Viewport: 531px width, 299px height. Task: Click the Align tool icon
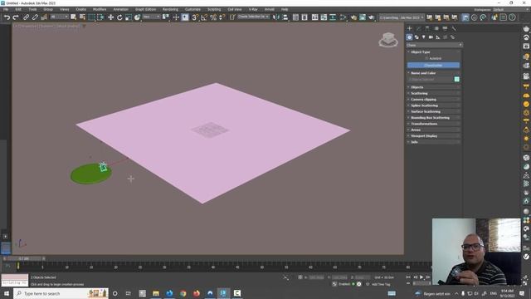pos(285,17)
